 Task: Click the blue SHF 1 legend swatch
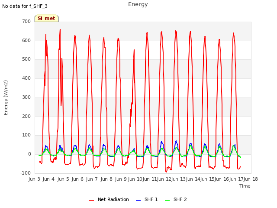[x=138, y=200]
